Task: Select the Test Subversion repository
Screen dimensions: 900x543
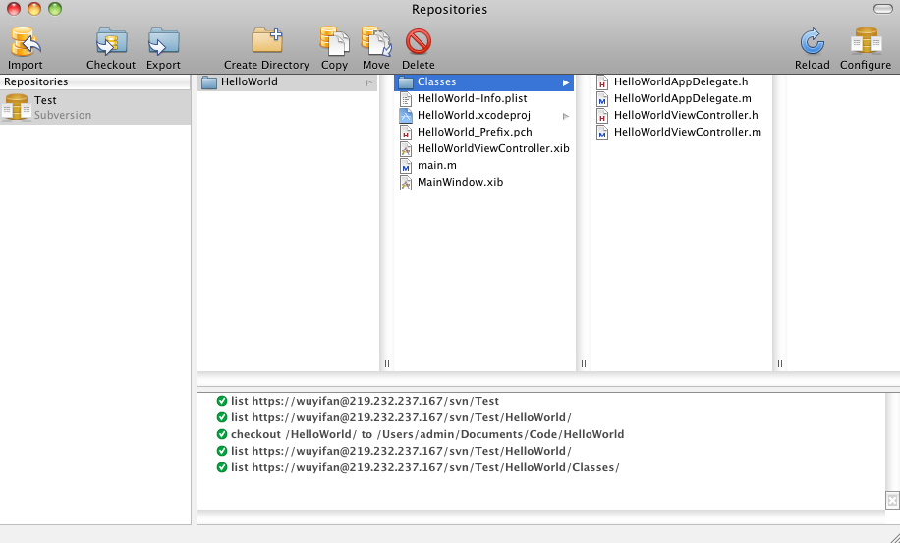Action: coord(95,107)
